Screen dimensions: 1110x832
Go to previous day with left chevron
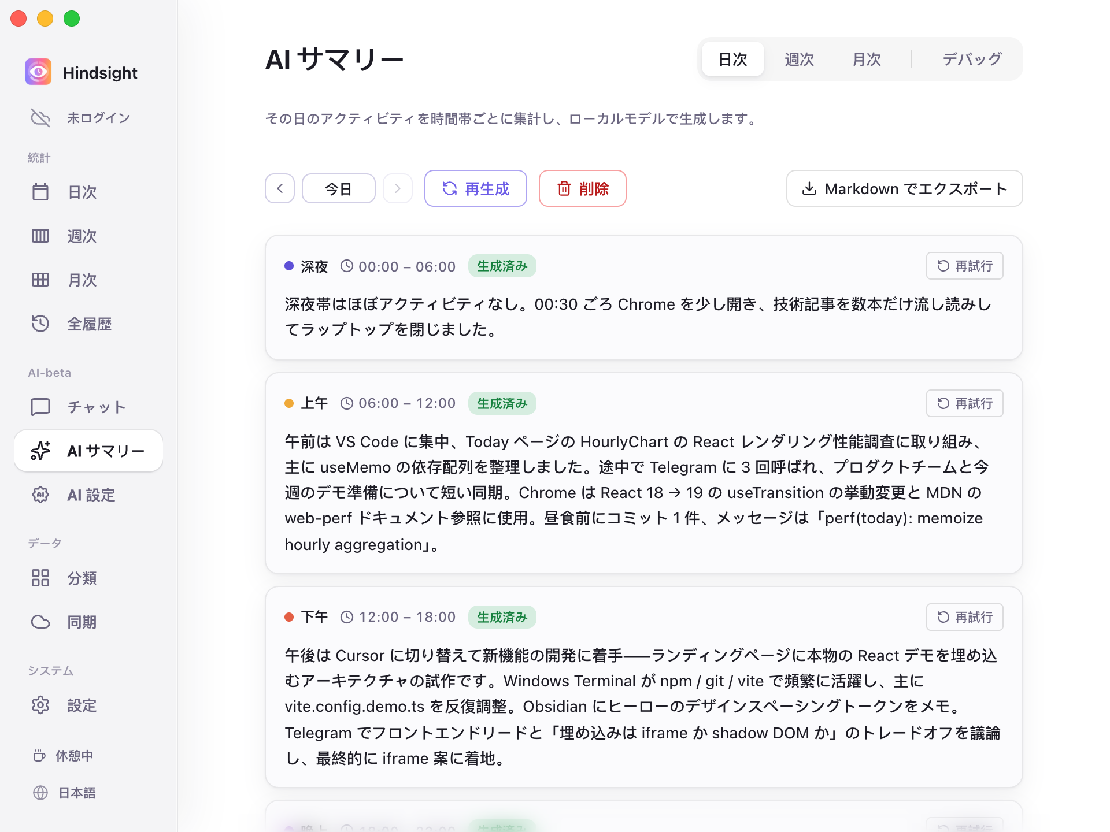point(280,188)
